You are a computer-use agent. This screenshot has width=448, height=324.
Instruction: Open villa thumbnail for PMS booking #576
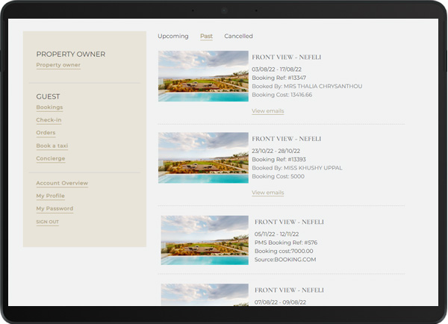click(x=205, y=240)
